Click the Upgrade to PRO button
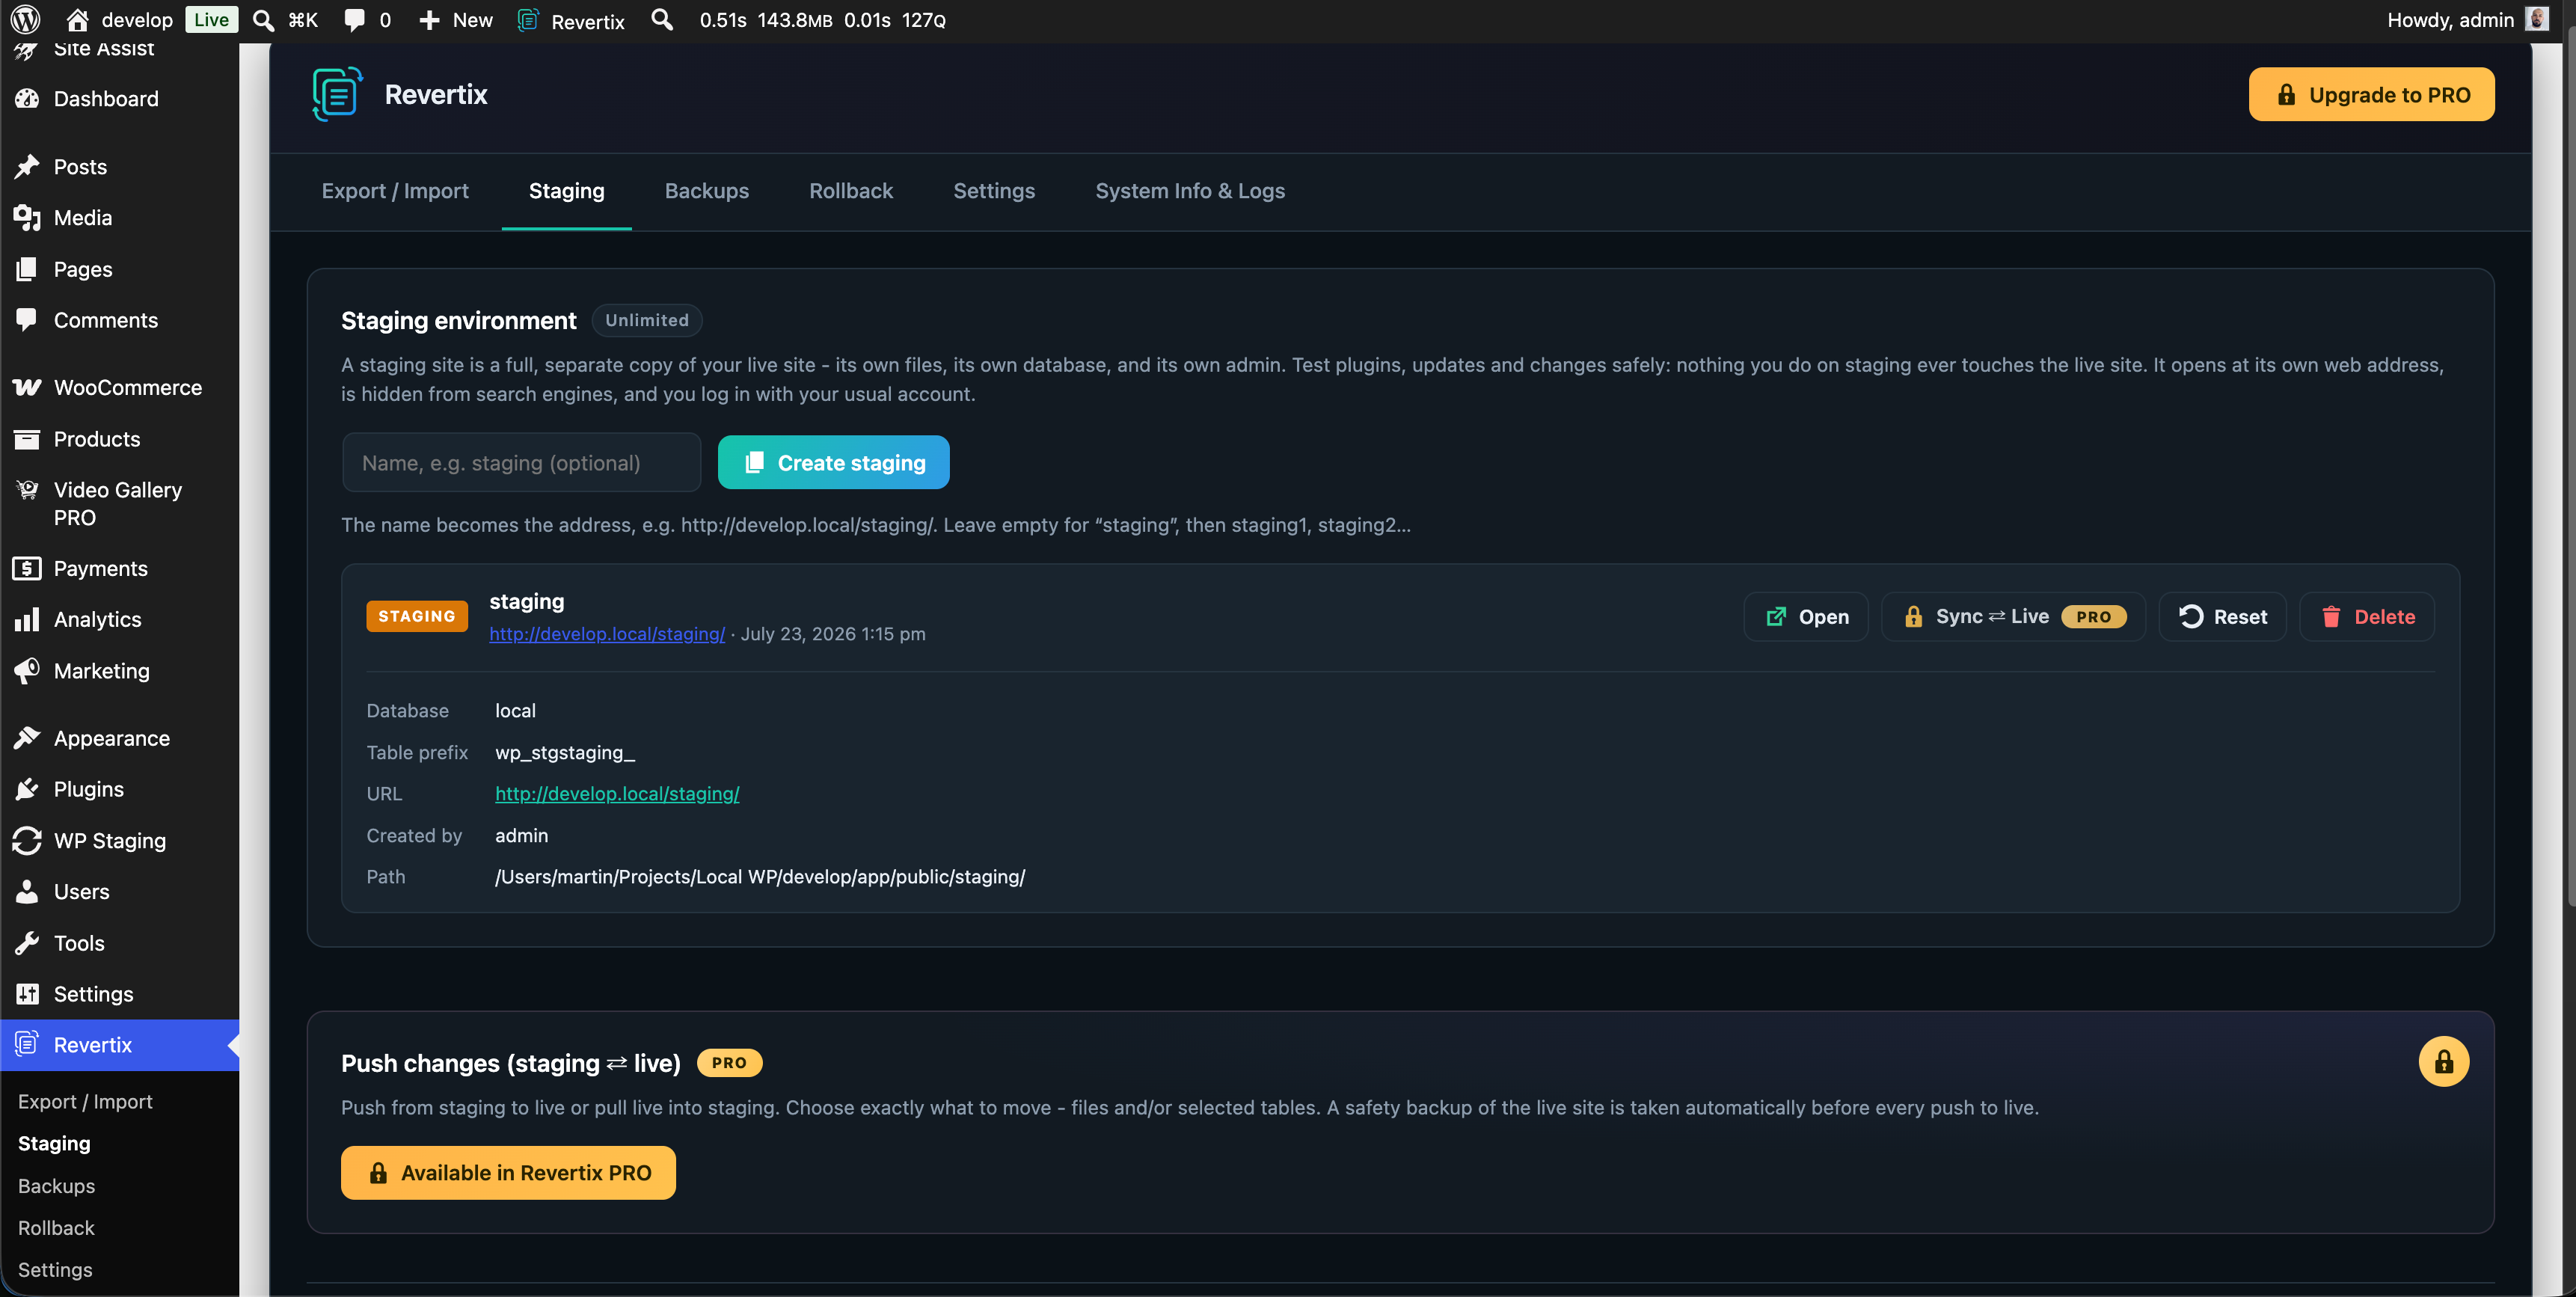 pyautogui.click(x=2371, y=94)
